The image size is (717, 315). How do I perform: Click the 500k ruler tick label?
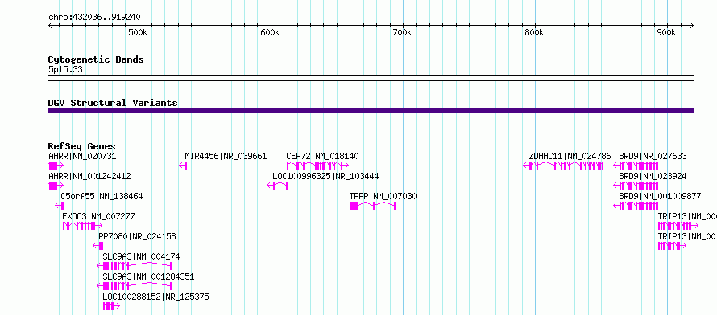coord(138,33)
